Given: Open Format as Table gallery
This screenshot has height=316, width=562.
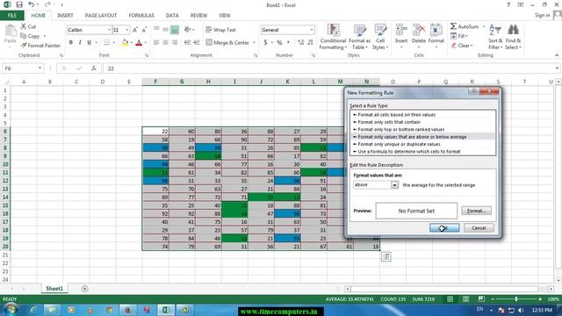Looking at the screenshot, I should (x=359, y=37).
